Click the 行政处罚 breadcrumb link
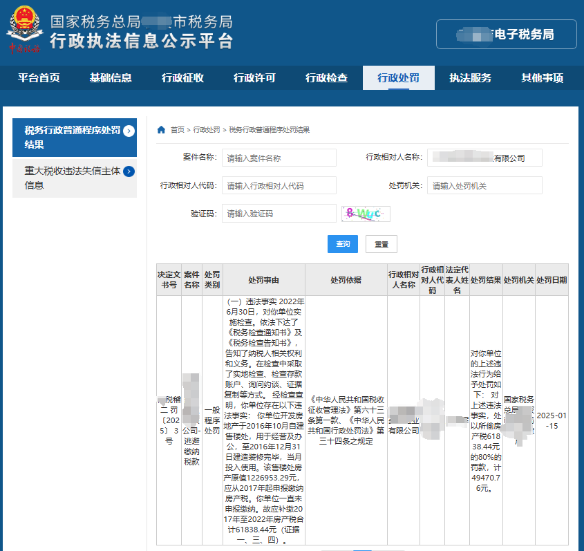The width and height of the screenshot is (584, 551). click(207, 129)
